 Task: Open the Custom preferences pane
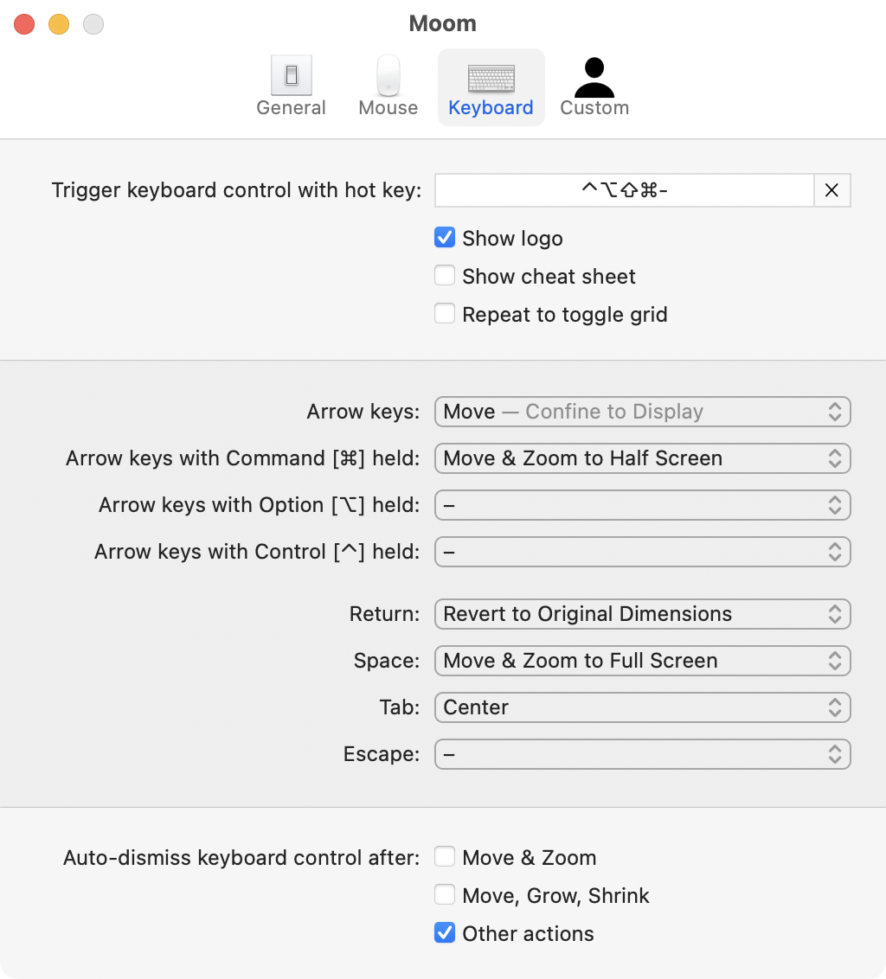click(x=594, y=86)
